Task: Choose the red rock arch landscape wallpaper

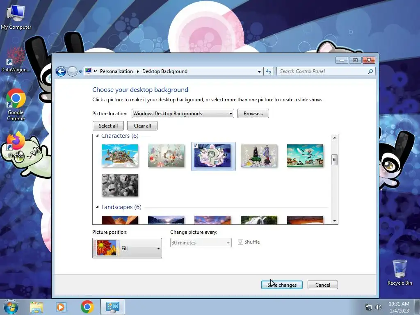Action: (x=305, y=220)
